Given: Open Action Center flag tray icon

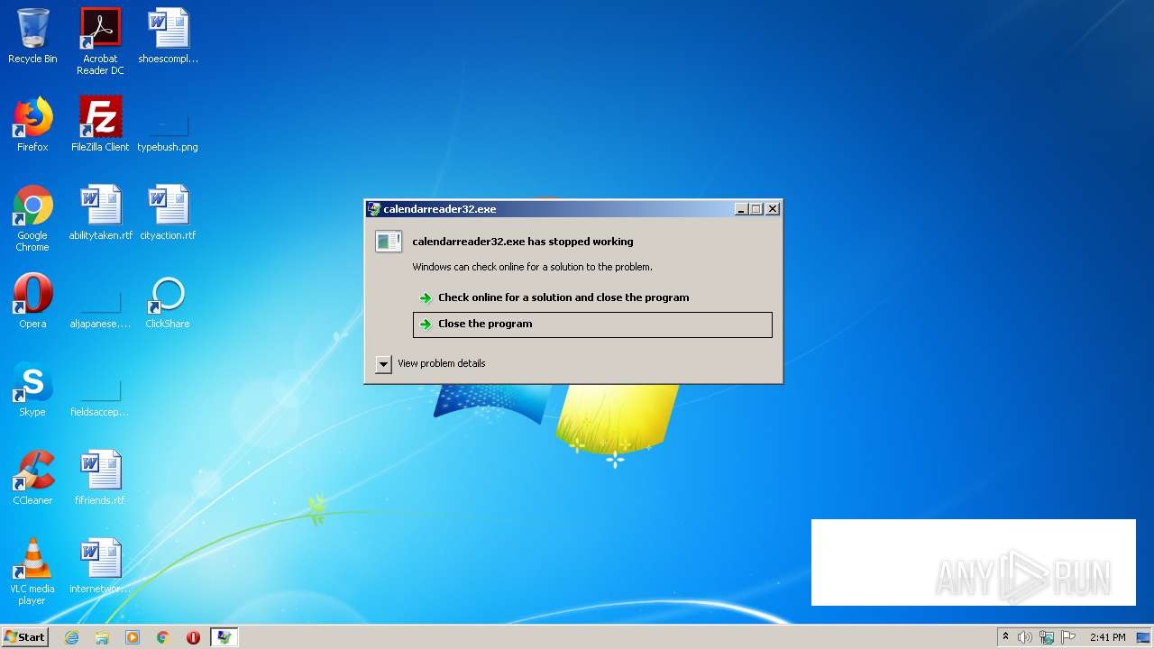Looking at the screenshot, I should coord(1068,637).
